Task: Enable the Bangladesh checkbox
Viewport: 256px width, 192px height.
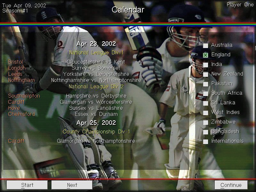Action: [x=205, y=132]
